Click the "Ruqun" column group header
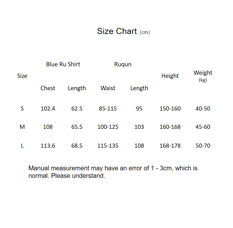This screenshot has height=228, width=233. click(123, 64)
